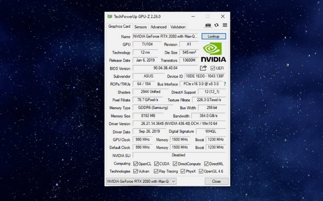Viewport: 323px width, 201px height.
Task: Click the Device ID value 10DE 1ED0
Action: tap(205, 76)
